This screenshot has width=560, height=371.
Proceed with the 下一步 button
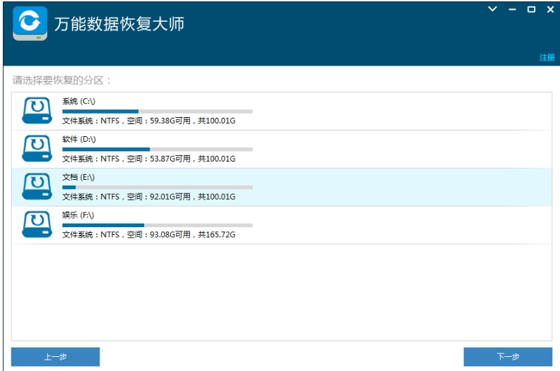pos(508,357)
